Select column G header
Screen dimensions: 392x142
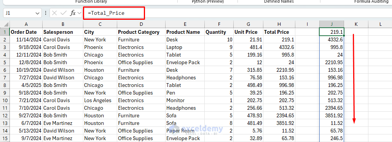pos(248,24)
